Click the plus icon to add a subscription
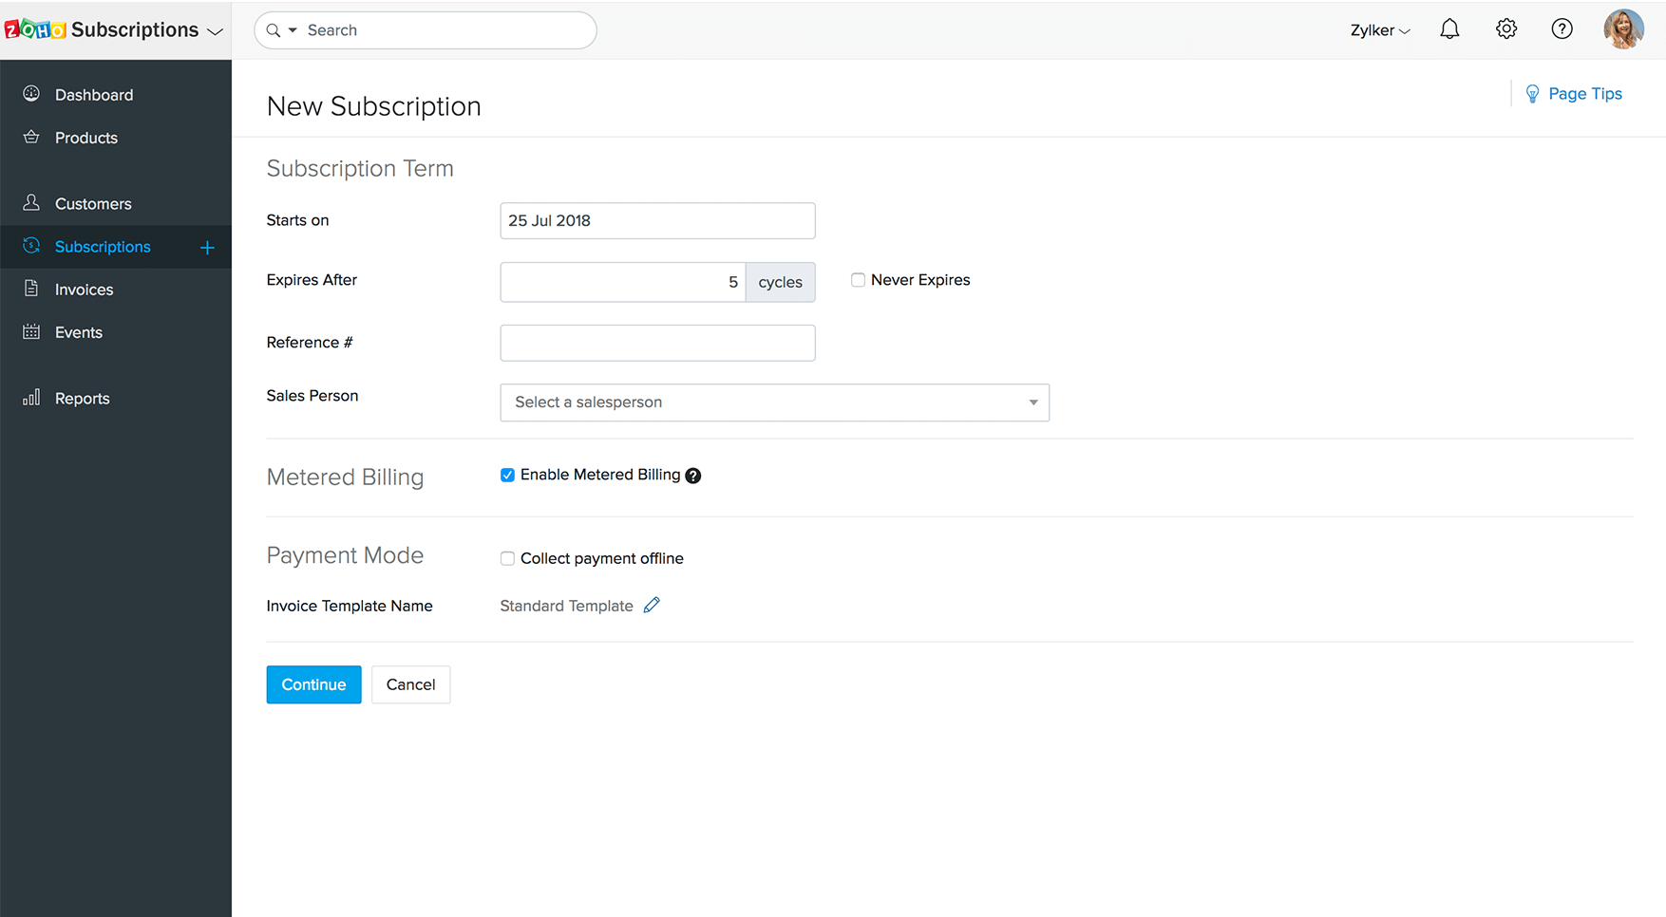Screen dimensions: 1666x917 [206, 247]
